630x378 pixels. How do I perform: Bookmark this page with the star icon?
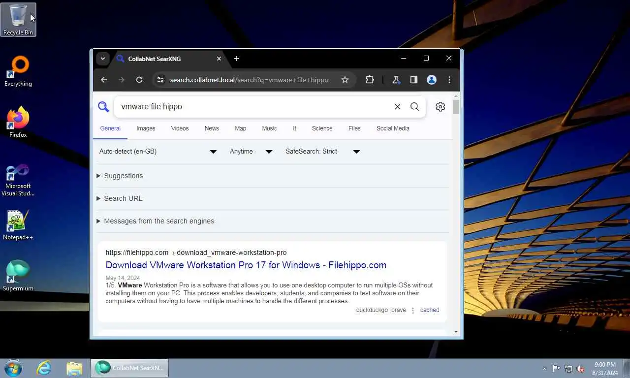pyautogui.click(x=345, y=80)
